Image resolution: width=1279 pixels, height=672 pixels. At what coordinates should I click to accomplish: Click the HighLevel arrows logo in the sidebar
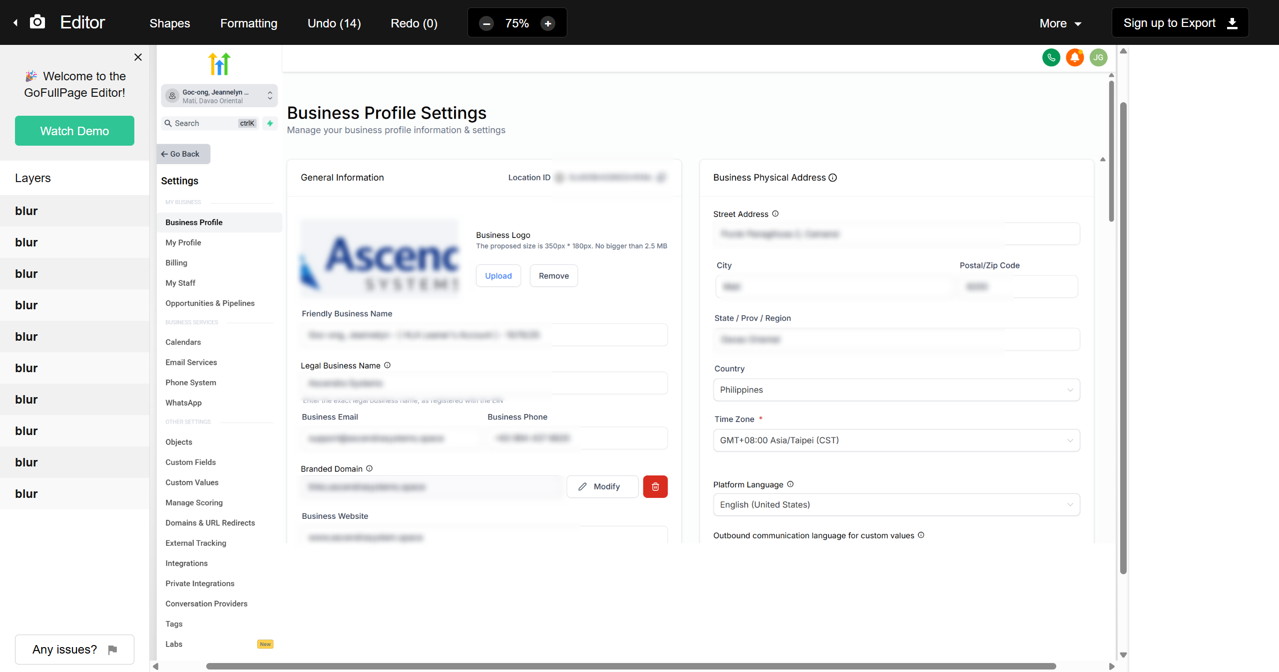pyautogui.click(x=219, y=63)
